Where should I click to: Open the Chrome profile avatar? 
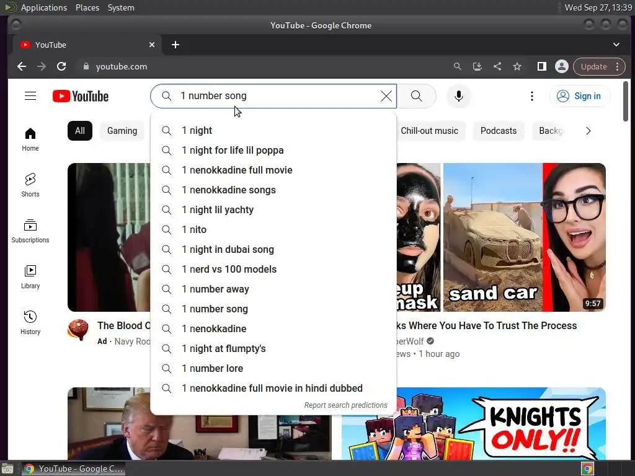[561, 66]
